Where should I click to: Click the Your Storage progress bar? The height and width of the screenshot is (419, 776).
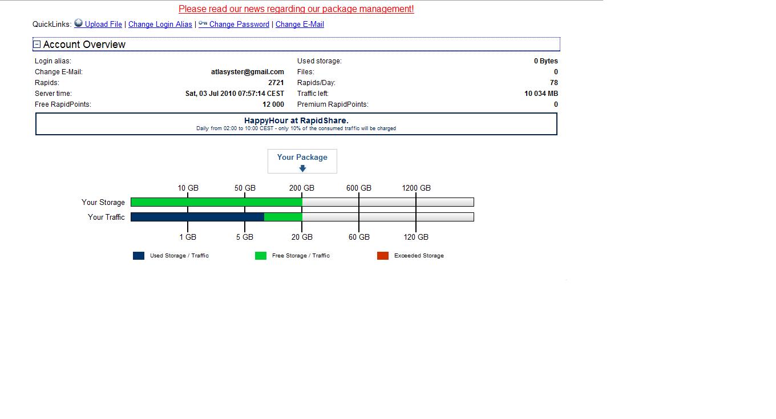[x=302, y=202]
